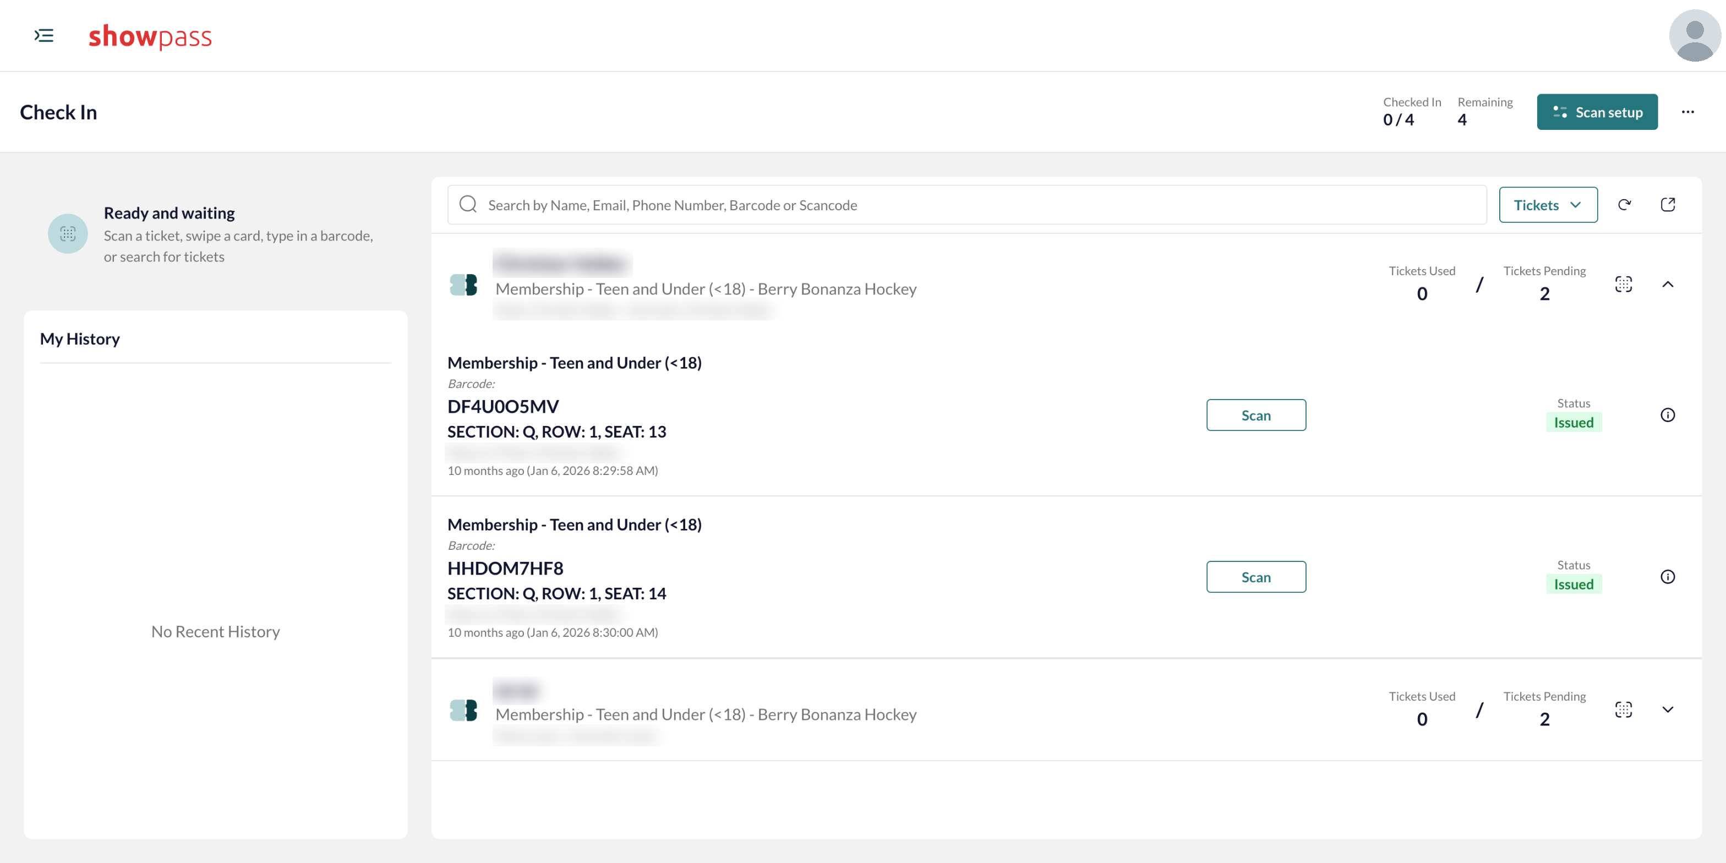The width and height of the screenshot is (1726, 863).
Task: Click Issued status badge for seat 13
Action: click(1573, 423)
